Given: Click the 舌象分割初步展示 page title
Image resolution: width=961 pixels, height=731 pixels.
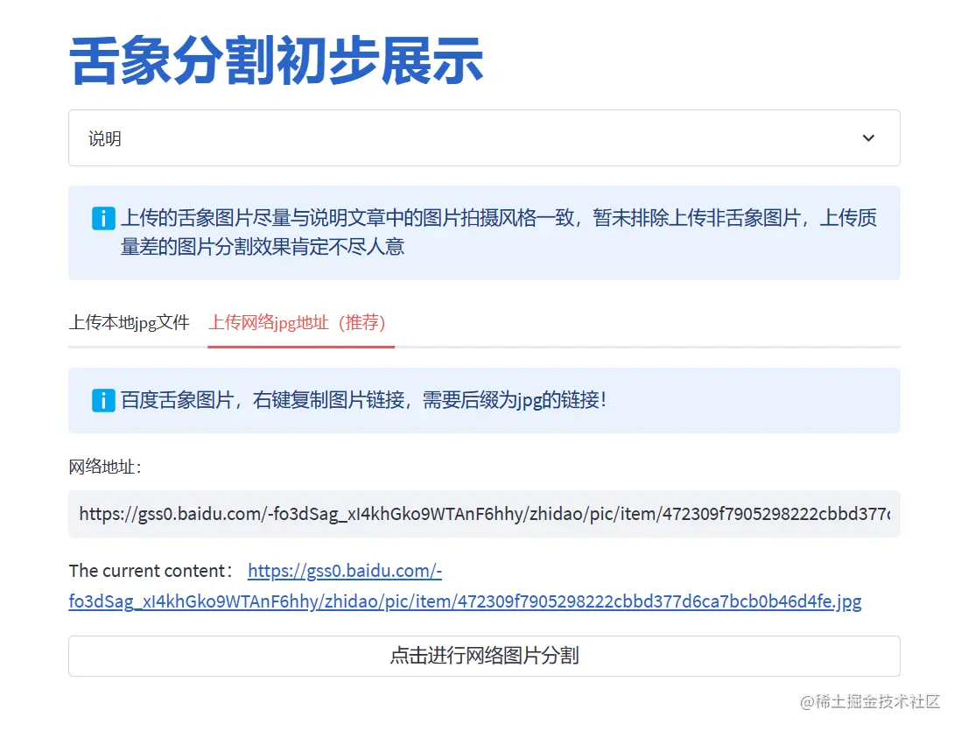Looking at the screenshot, I should click(277, 60).
